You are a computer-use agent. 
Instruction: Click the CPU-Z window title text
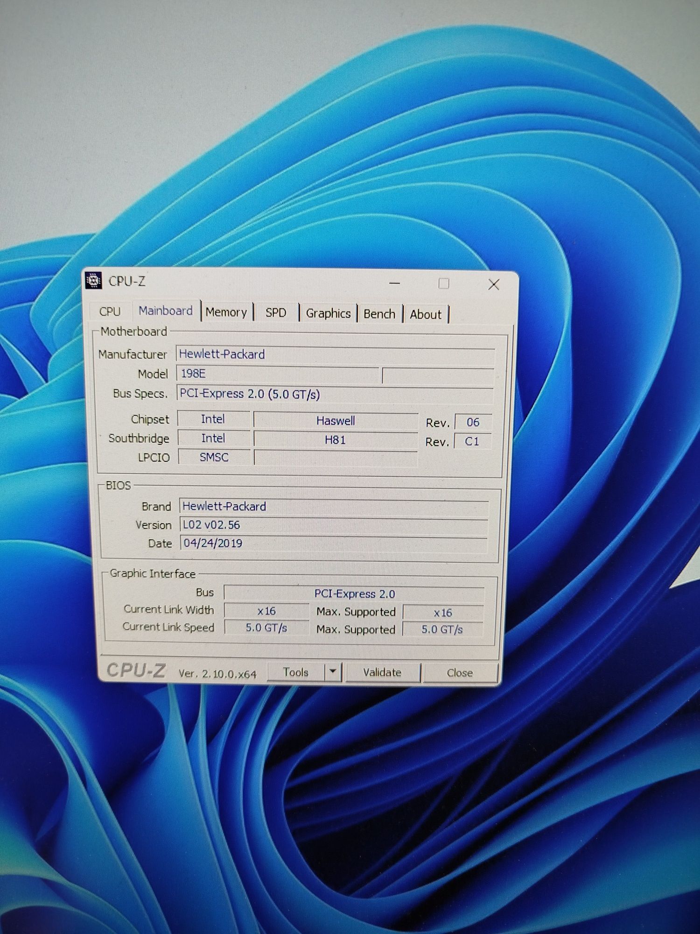click(x=127, y=282)
